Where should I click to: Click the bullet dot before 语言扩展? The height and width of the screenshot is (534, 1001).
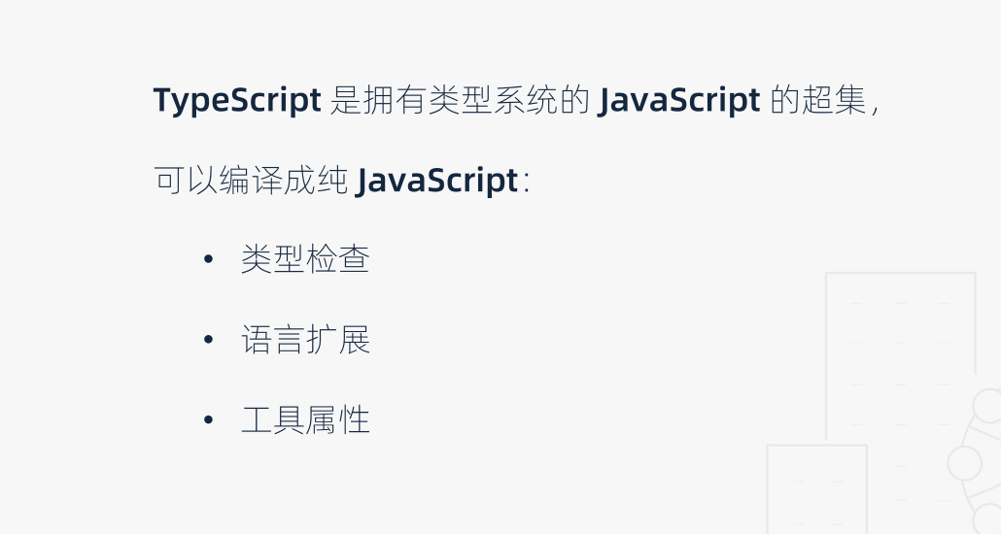pos(208,342)
